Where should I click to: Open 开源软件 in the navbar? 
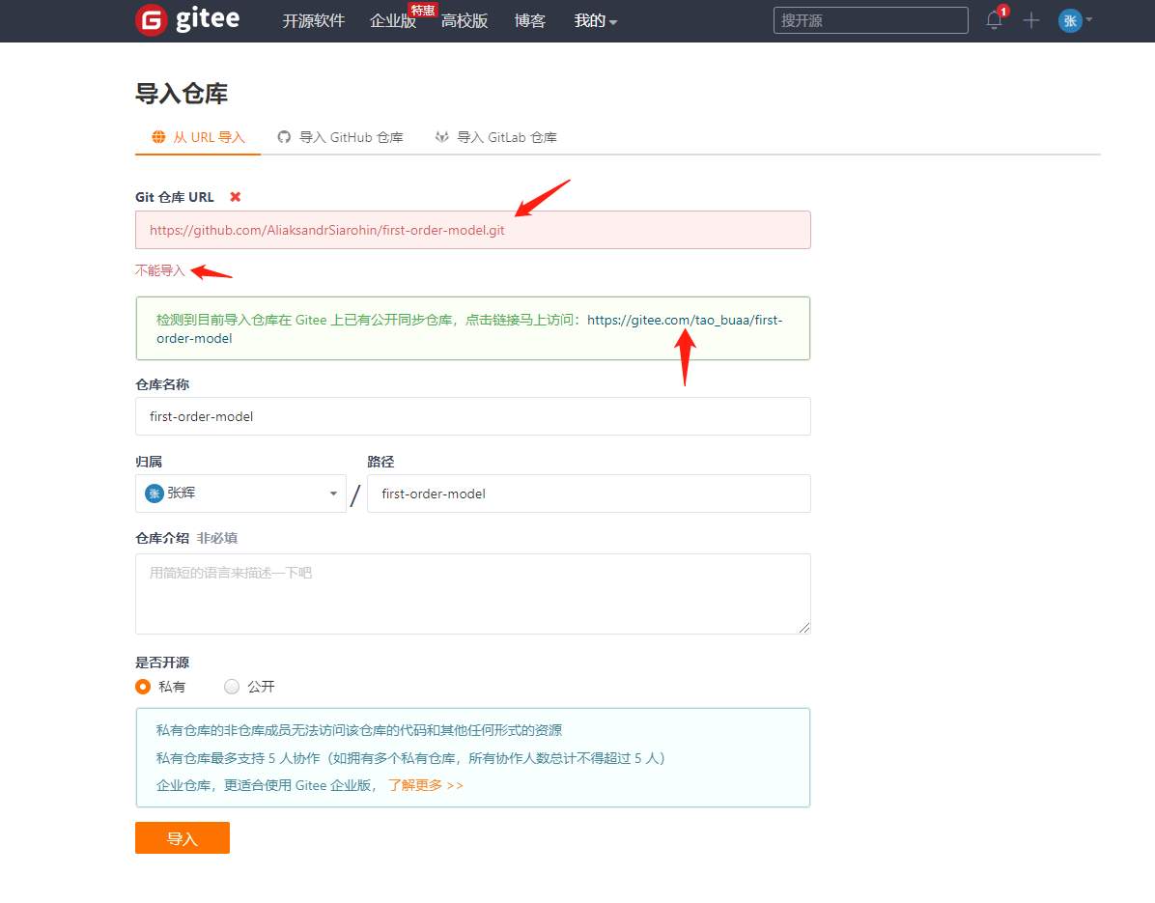pos(313,20)
